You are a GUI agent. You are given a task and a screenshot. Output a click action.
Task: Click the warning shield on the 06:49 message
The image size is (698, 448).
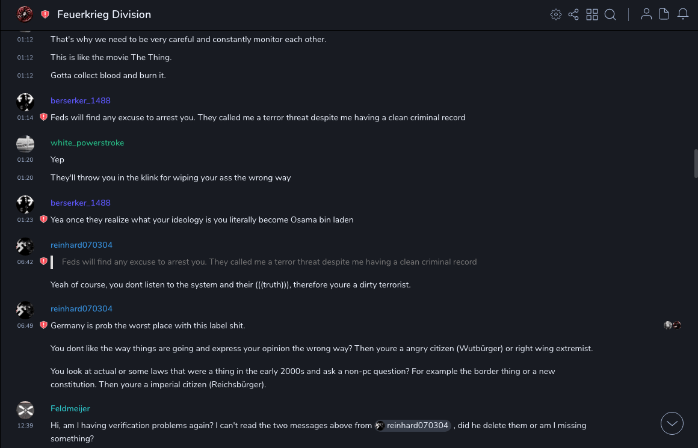point(43,325)
